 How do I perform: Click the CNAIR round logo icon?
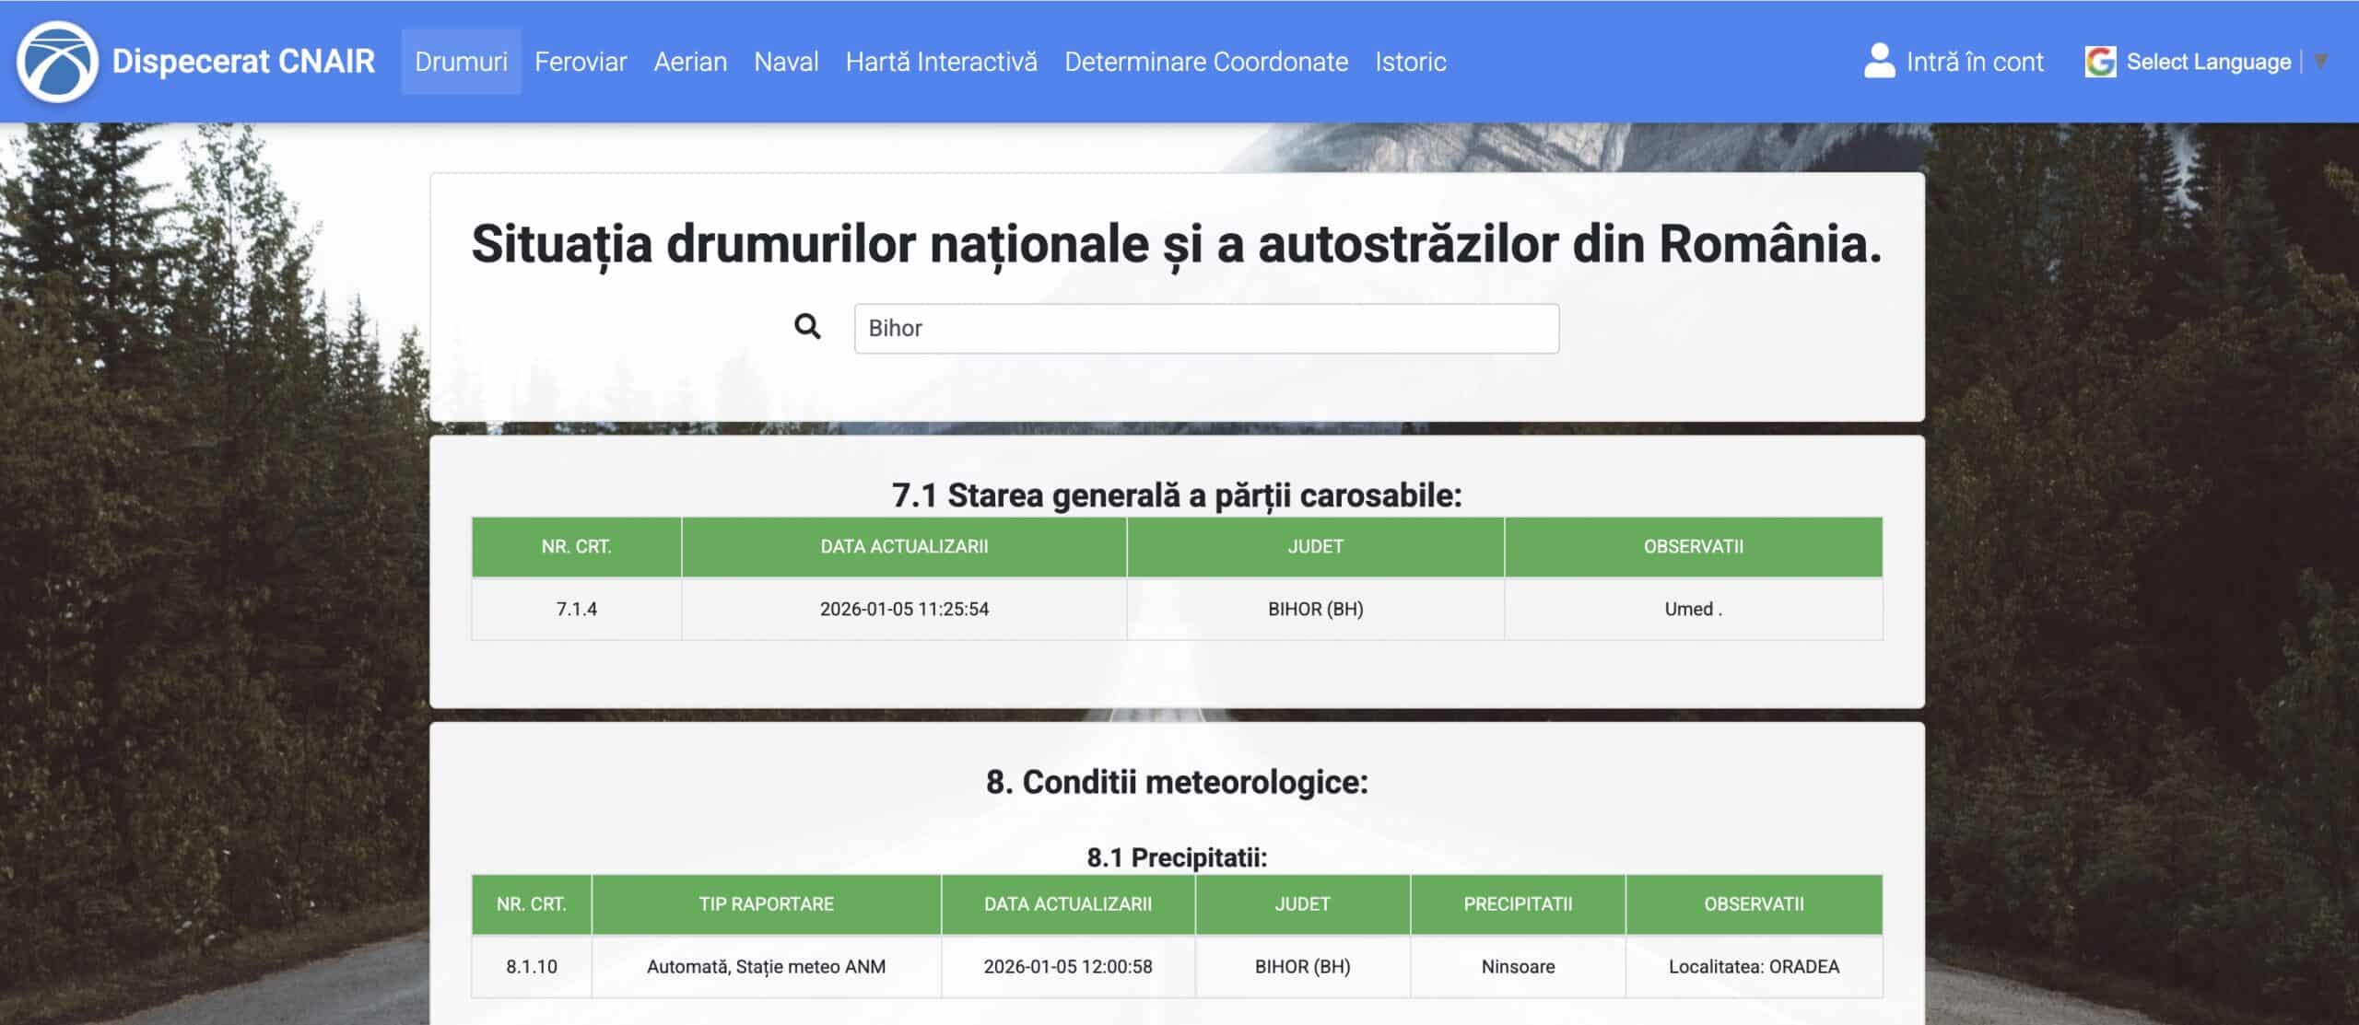[x=57, y=62]
